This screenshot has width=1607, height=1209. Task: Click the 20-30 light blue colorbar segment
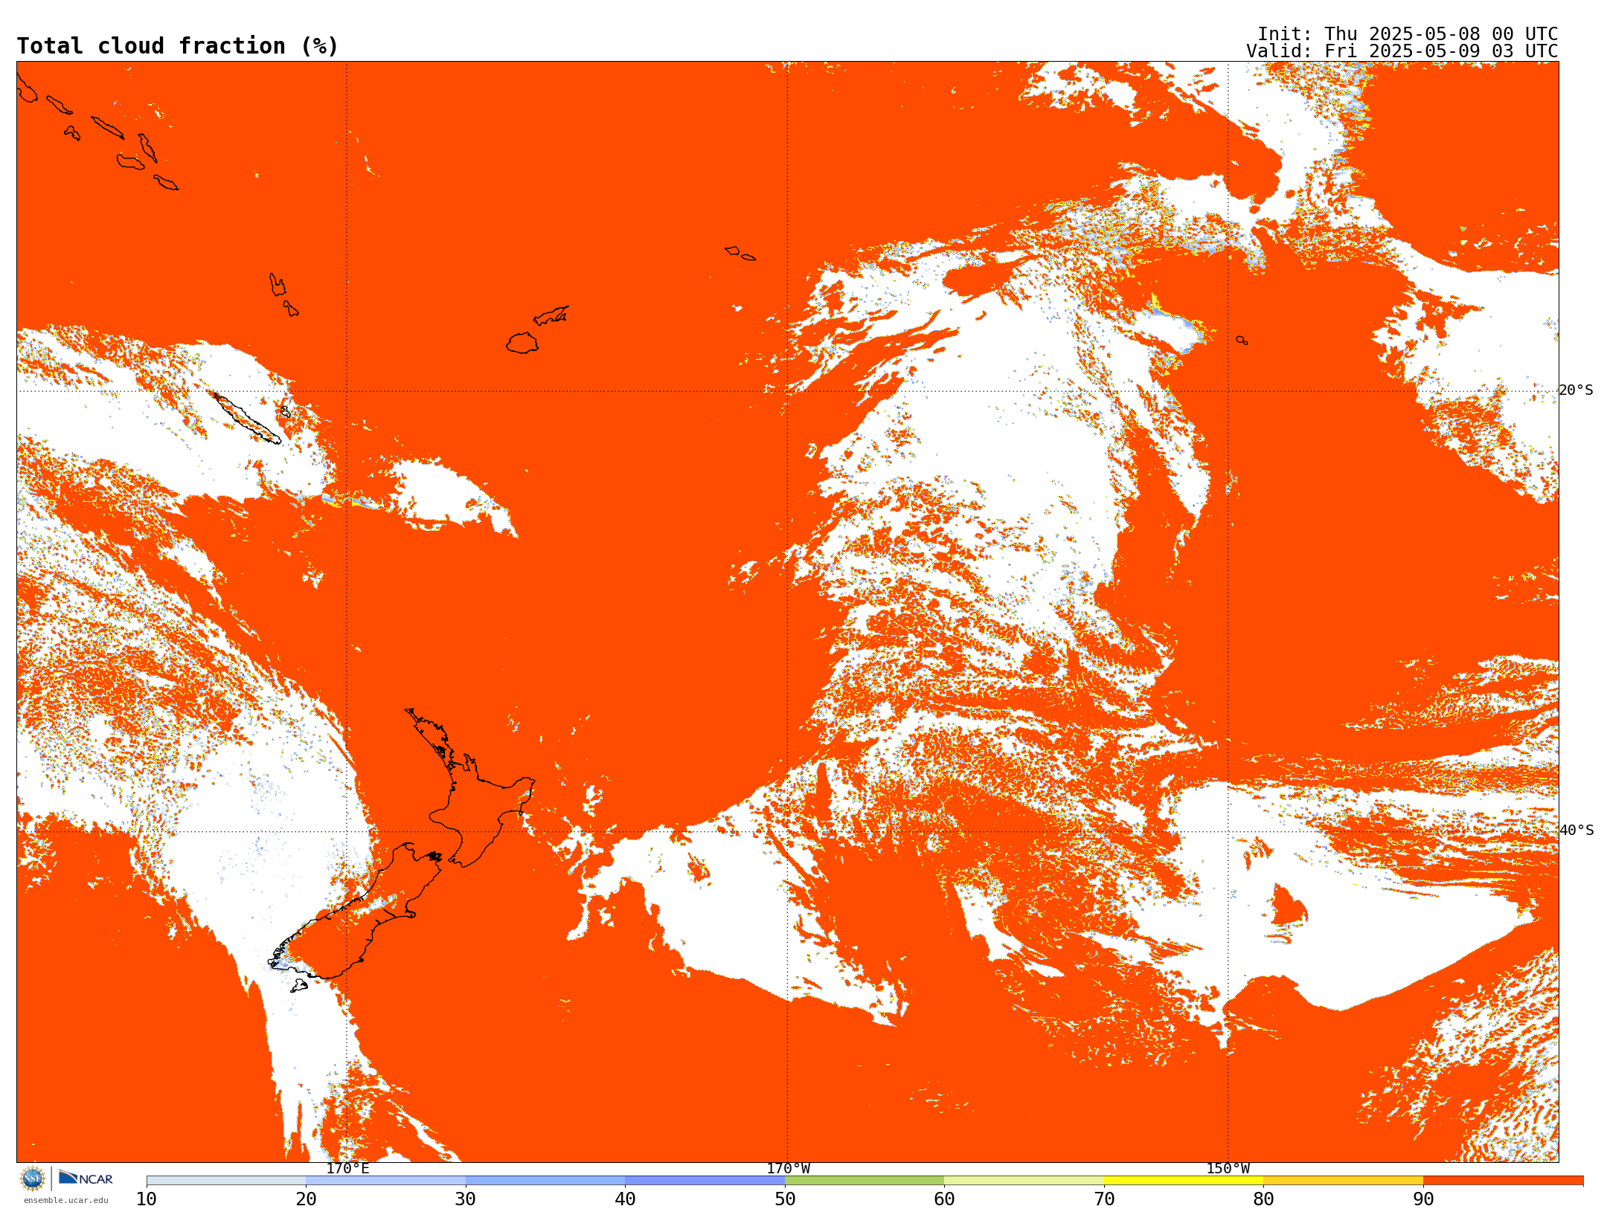(x=385, y=1181)
